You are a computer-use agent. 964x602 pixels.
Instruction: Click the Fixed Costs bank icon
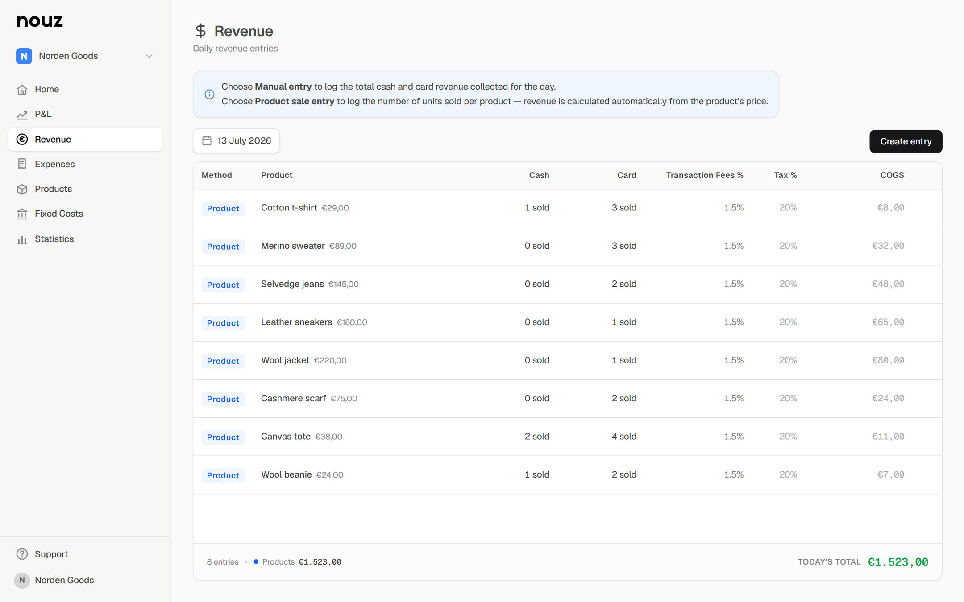pos(22,214)
